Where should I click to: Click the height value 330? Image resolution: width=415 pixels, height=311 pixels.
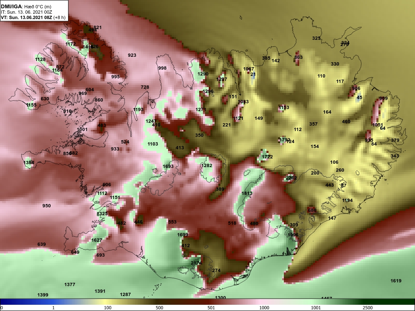(335, 64)
